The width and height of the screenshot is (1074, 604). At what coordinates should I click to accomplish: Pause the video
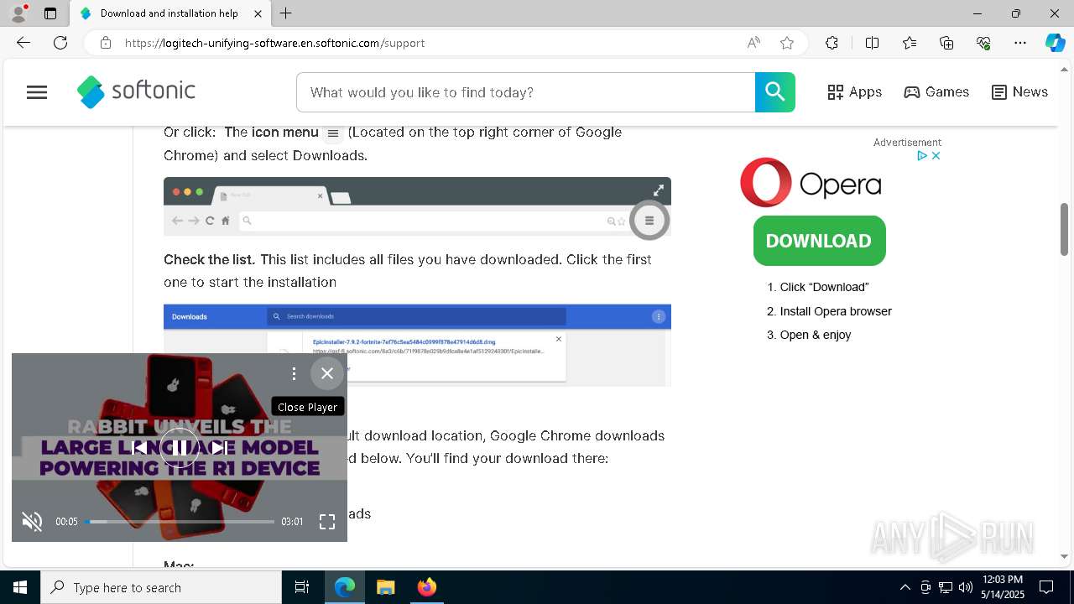click(180, 447)
